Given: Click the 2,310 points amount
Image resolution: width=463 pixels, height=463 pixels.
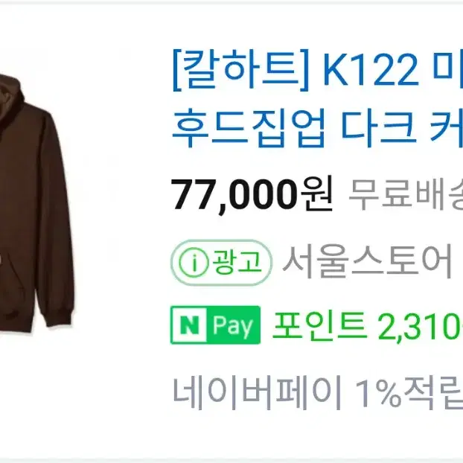Looking at the screenshot, I should click(420, 328).
